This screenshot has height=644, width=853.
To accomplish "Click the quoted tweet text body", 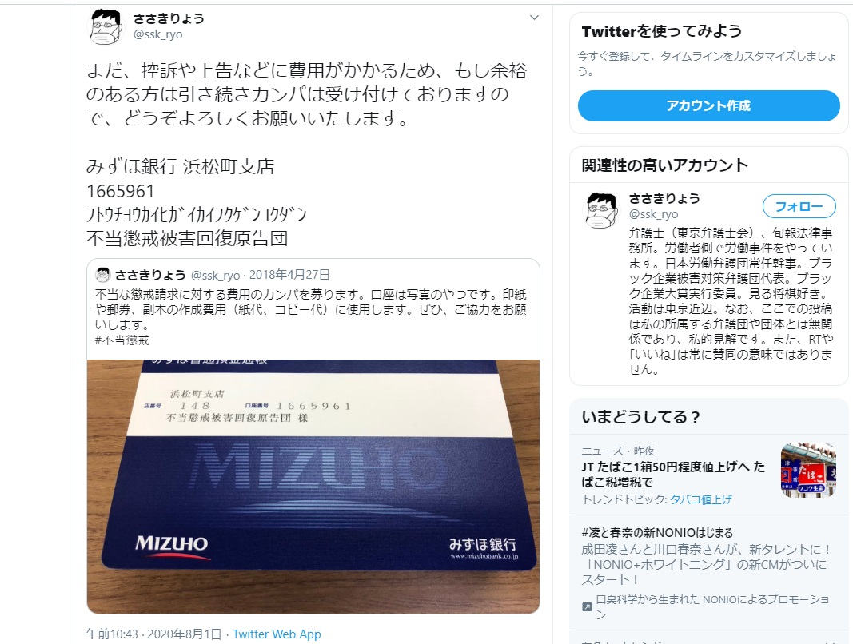I will coord(311,309).
